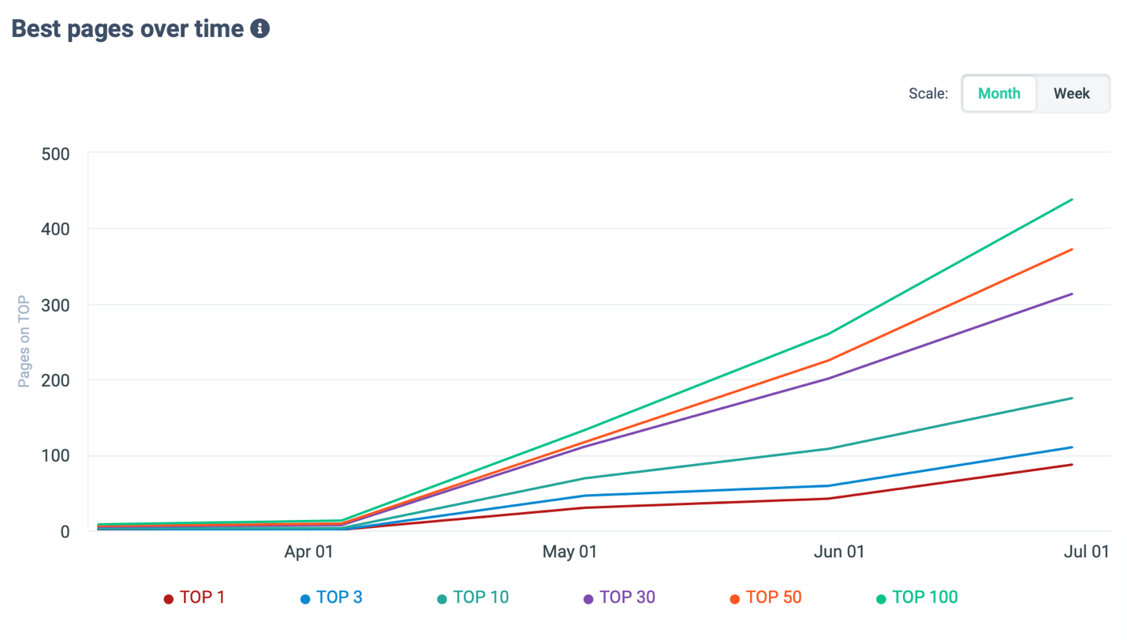Click the TOP 10 teal line's point at Jun 01
Image resolution: width=1127 pixels, height=640 pixels.
pos(828,449)
